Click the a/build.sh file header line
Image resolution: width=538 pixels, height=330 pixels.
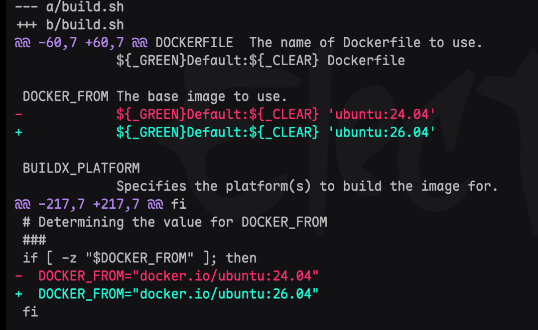click(x=69, y=7)
